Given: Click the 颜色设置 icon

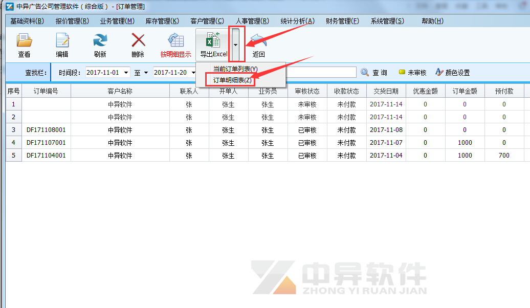Looking at the screenshot, I should tap(439, 72).
